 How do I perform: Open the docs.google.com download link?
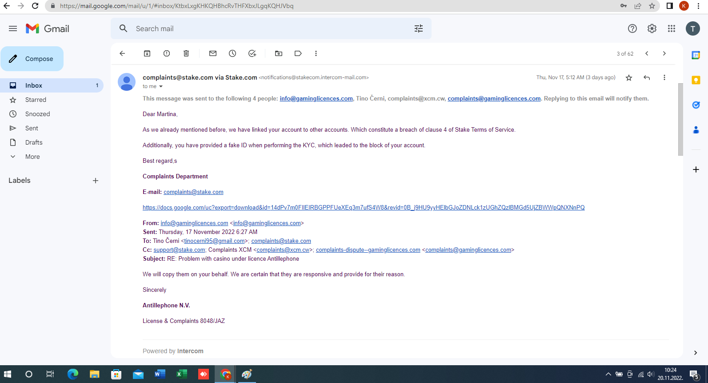(x=363, y=207)
